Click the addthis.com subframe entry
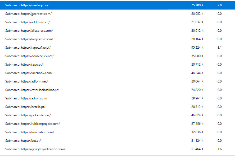Screen dimensions: 235x165 click(28, 22)
